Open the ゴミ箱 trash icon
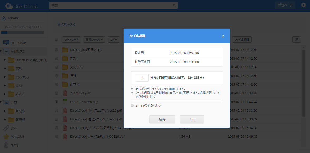This screenshot has height=153, width=310. [x=6, y=145]
